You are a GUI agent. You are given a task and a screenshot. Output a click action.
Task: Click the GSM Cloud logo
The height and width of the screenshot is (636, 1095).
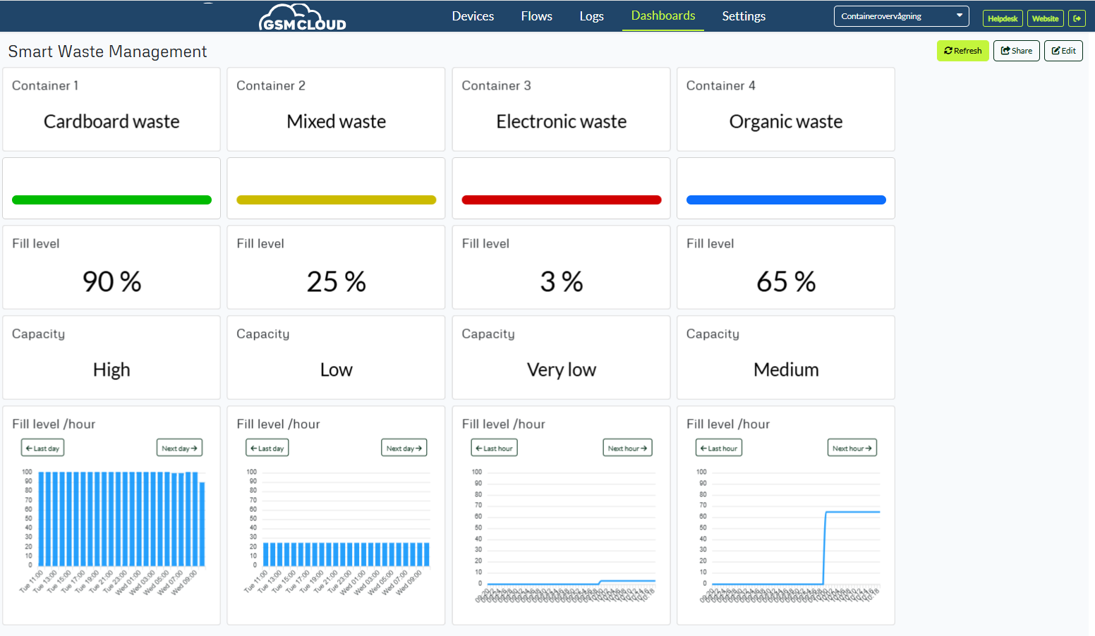point(303,18)
